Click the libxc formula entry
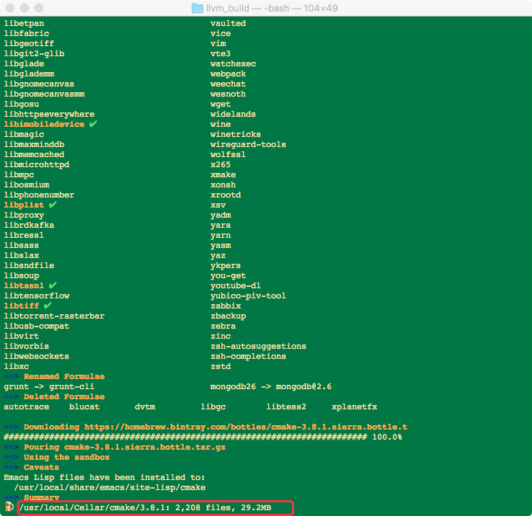 17,366
